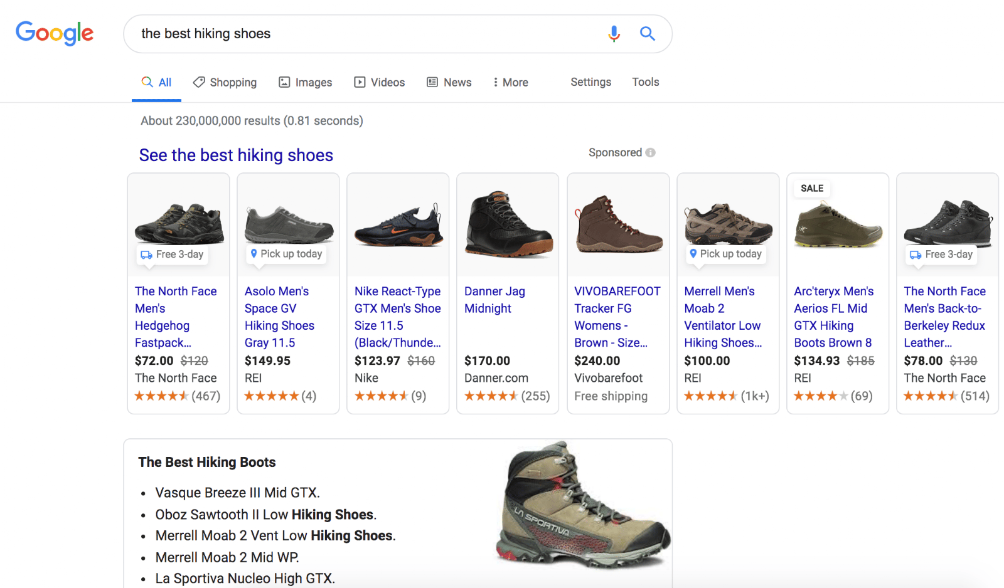The height and width of the screenshot is (588, 1004).
Task: Click the delivery truck icon on Hedgehog Fastpack
Action: pyautogui.click(x=146, y=255)
